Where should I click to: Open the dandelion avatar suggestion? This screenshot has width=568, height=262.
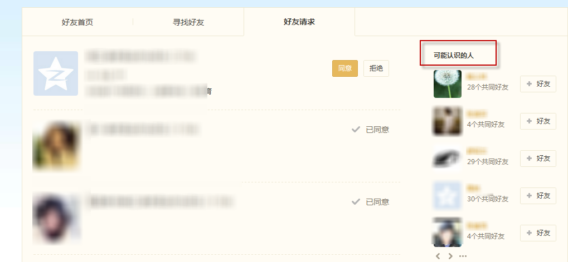click(448, 84)
